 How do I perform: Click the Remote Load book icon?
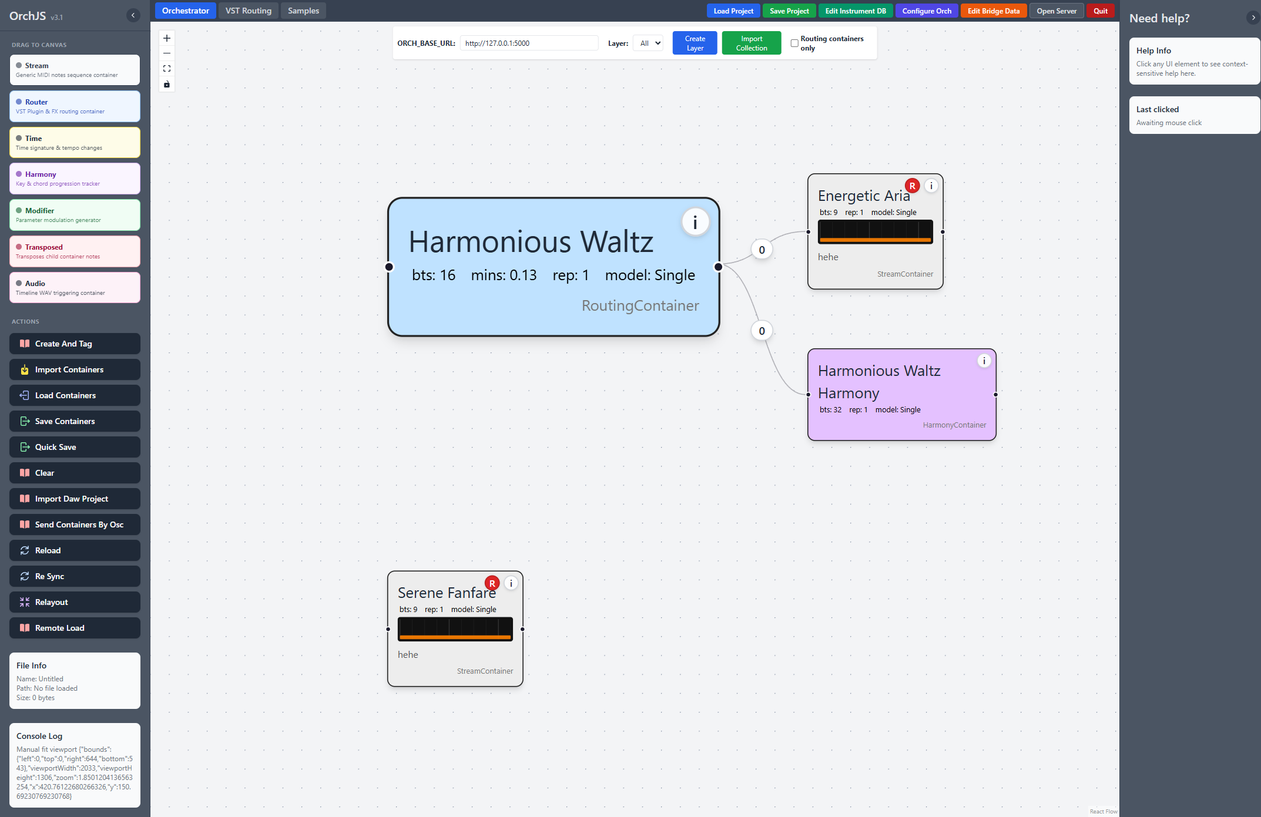[x=25, y=628]
